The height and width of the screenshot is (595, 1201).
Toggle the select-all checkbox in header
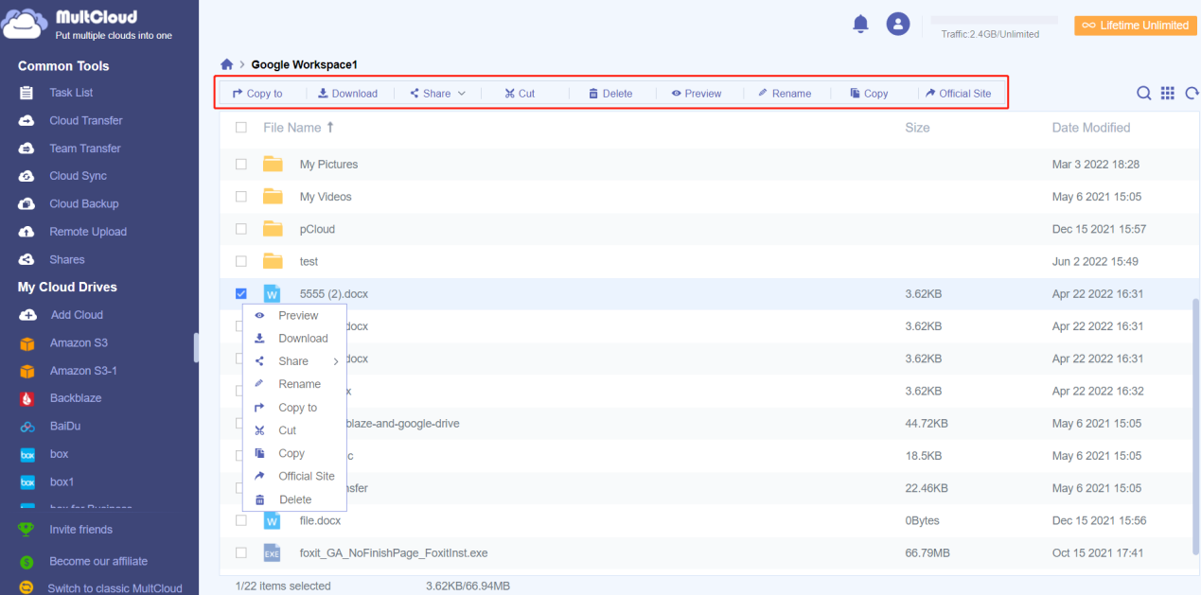point(241,128)
